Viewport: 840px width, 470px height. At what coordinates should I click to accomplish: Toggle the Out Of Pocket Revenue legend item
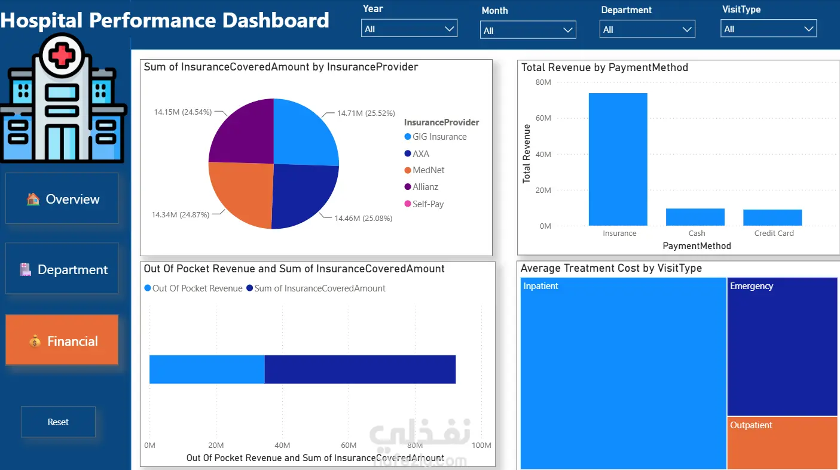coord(193,288)
